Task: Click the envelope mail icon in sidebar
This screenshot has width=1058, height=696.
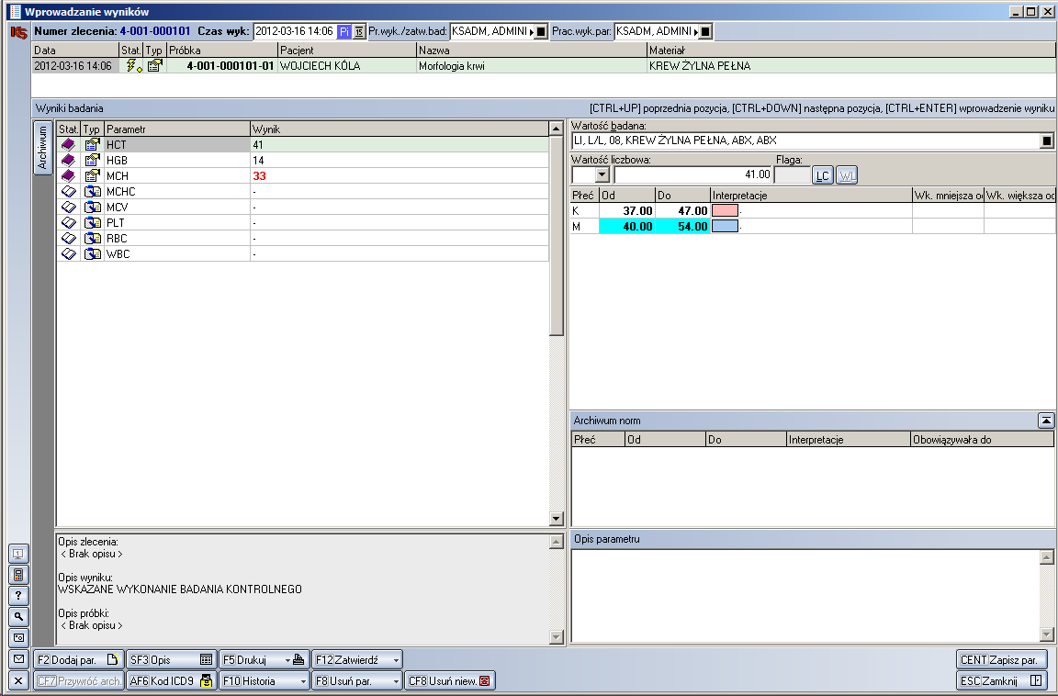Action: pos(17,659)
